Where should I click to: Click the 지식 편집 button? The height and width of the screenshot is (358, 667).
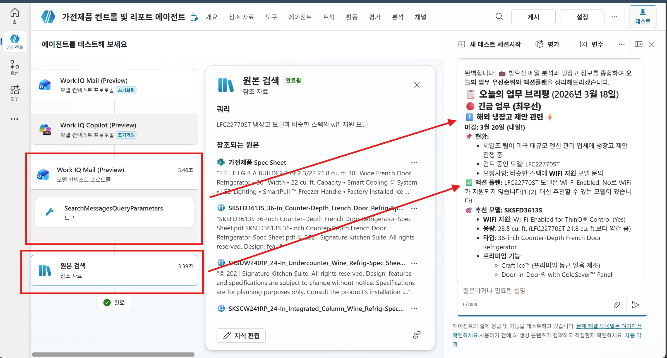pyautogui.click(x=241, y=335)
